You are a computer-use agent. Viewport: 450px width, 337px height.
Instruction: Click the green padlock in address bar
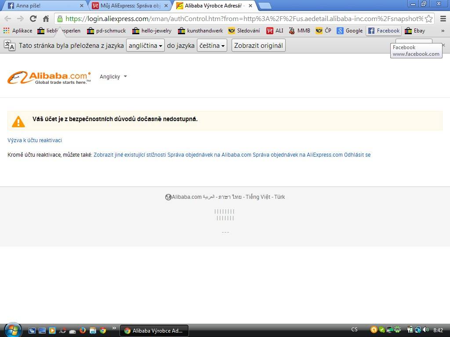click(x=60, y=18)
